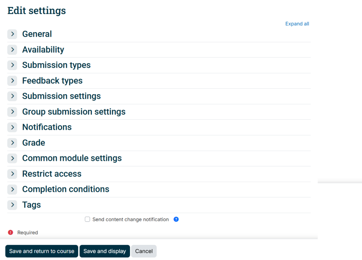The height and width of the screenshot is (260, 362).
Task: Click the Required legend text
Action: 28,232
